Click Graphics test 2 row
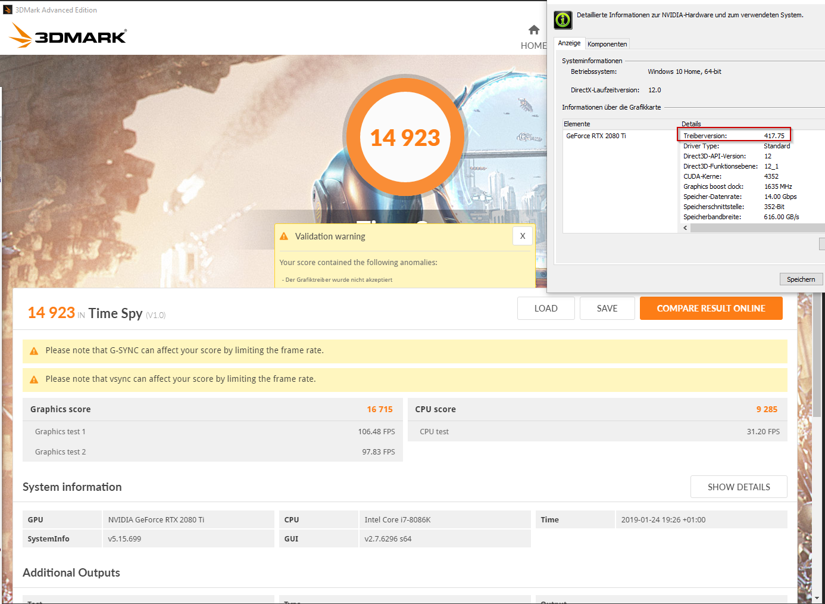Image resolution: width=825 pixels, height=604 pixels. click(212, 452)
